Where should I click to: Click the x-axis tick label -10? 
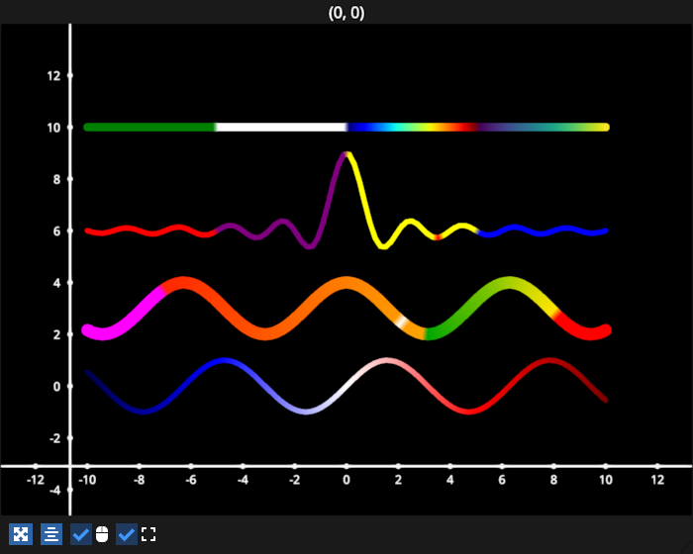point(87,480)
